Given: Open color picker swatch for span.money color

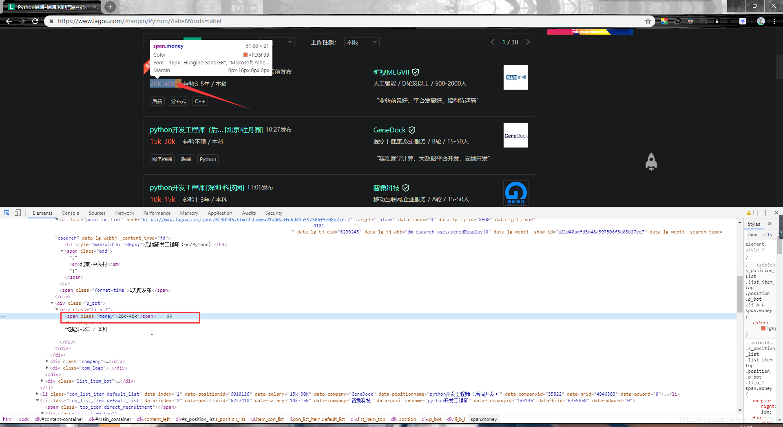Looking at the screenshot, I should point(763,328).
